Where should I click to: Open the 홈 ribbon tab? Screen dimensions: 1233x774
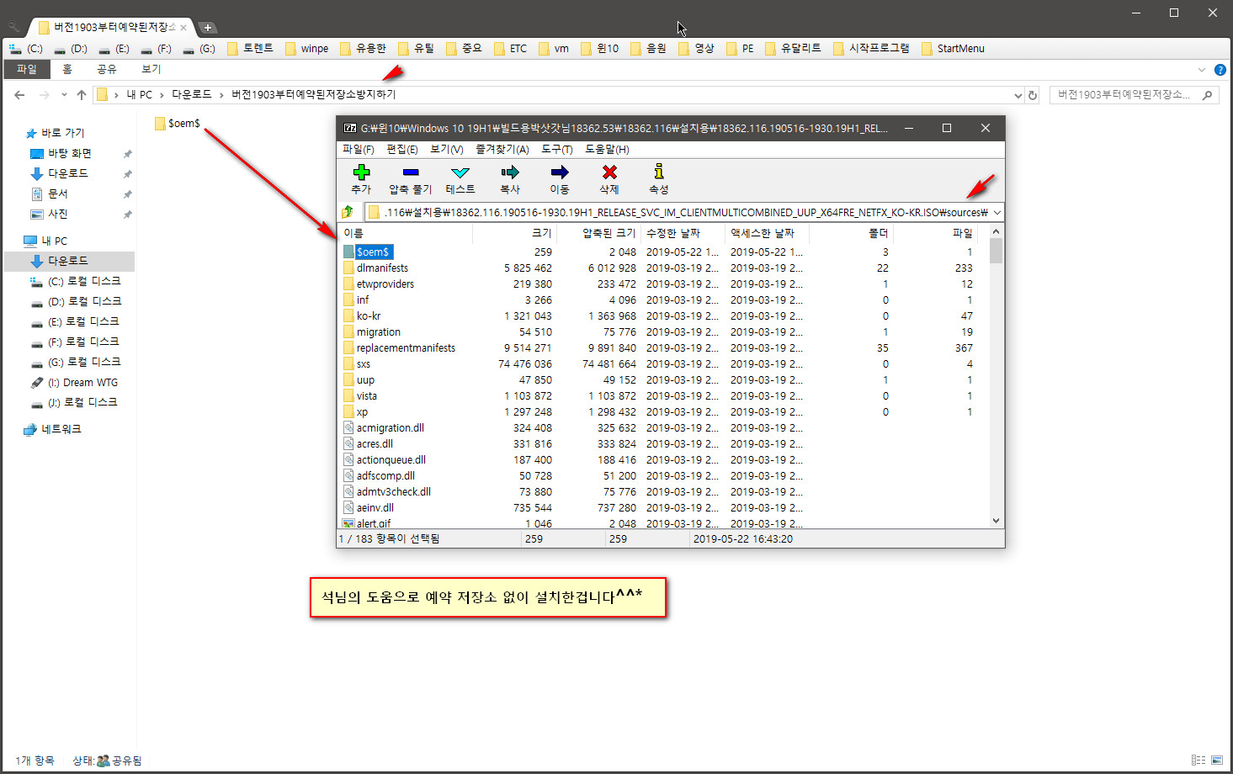(67, 69)
